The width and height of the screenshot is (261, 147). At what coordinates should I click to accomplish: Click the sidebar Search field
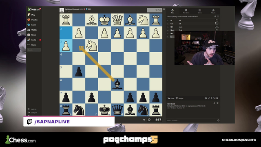click(34, 50)
